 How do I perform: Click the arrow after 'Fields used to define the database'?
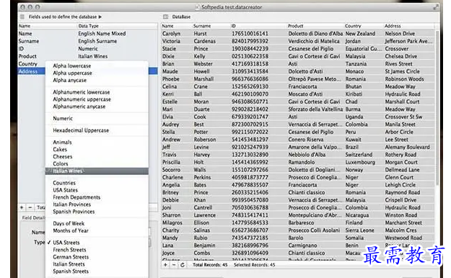[100, 17]
